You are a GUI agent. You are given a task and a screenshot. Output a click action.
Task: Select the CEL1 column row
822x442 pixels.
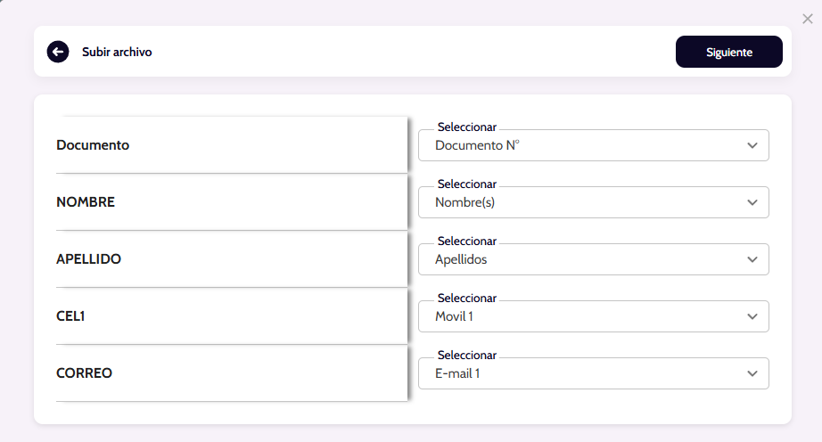coord(231,315)
